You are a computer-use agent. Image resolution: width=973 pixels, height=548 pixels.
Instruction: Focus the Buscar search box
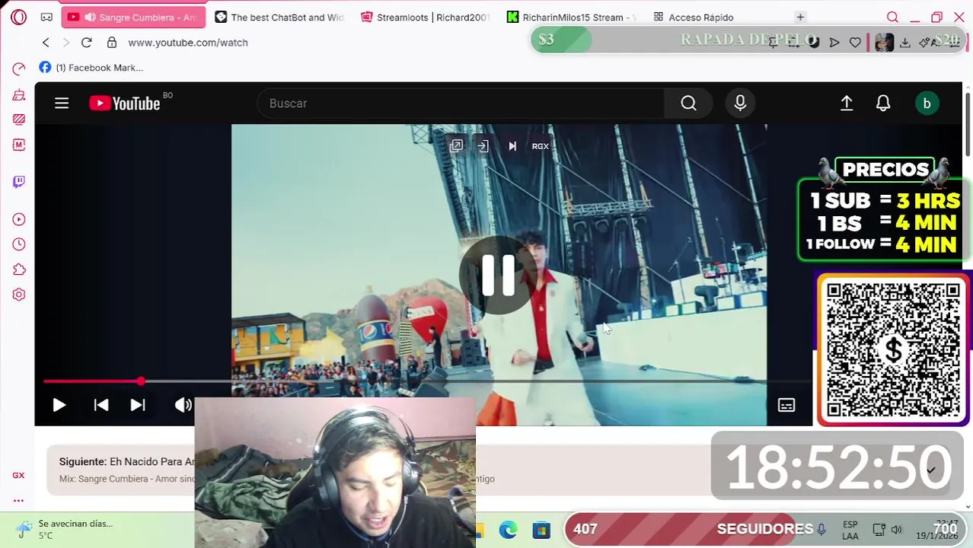coord(461,104)
